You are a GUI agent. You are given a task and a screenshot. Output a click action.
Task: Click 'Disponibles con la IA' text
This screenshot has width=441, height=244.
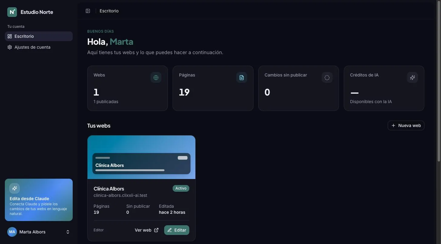(371, 102)
